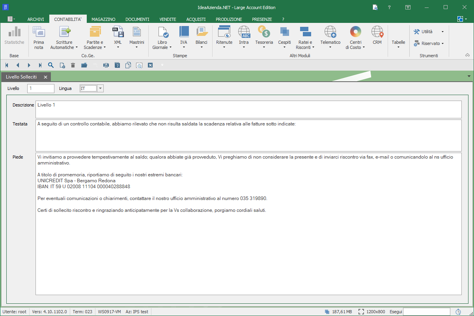The width and height of the screenshot is (474, 316).
Task: Click the print preview icon
Action: (x=139, y=65)
